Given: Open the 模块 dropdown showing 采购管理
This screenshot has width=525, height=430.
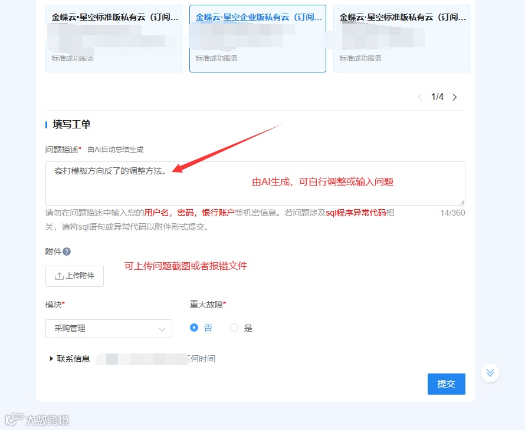Looking at the screenshot, I should (109, 329).
